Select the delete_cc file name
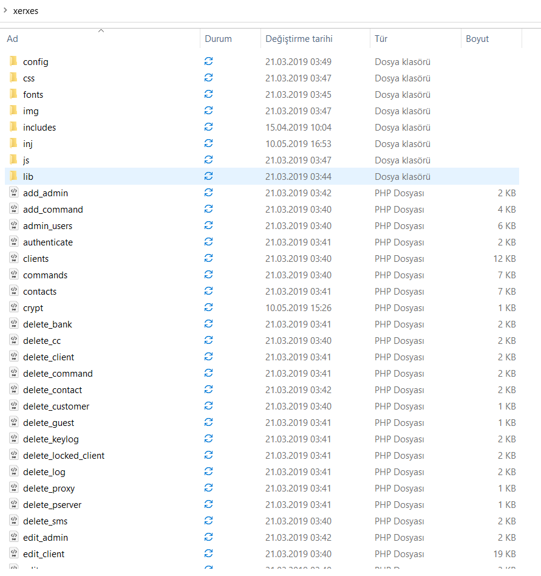Screen dimensions: 541x576 (x=42, y=341)
